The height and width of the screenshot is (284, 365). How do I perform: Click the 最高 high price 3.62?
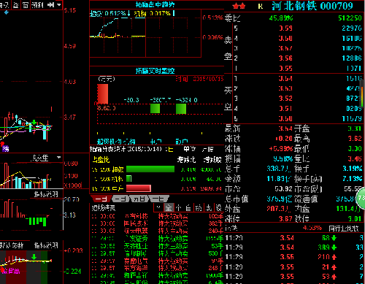click(355, 139)
